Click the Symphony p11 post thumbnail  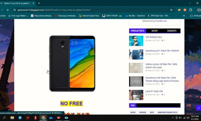(136, 54)
